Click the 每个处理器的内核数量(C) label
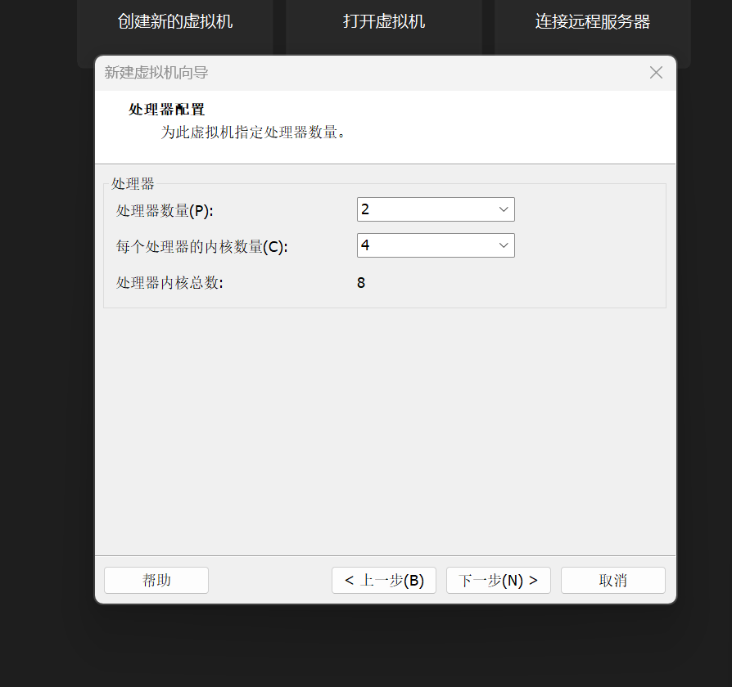This screenshot has height=687, width=732. tap(201, 247)
